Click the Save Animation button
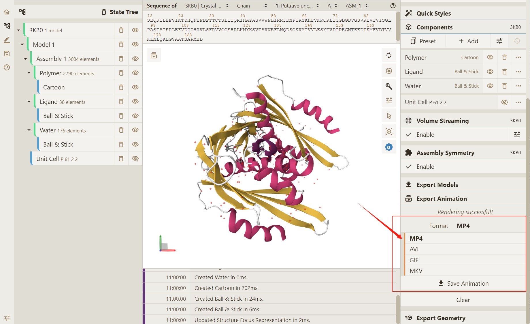Image resolution: width=530 pixels, height=324 pixels. [463, 283]
